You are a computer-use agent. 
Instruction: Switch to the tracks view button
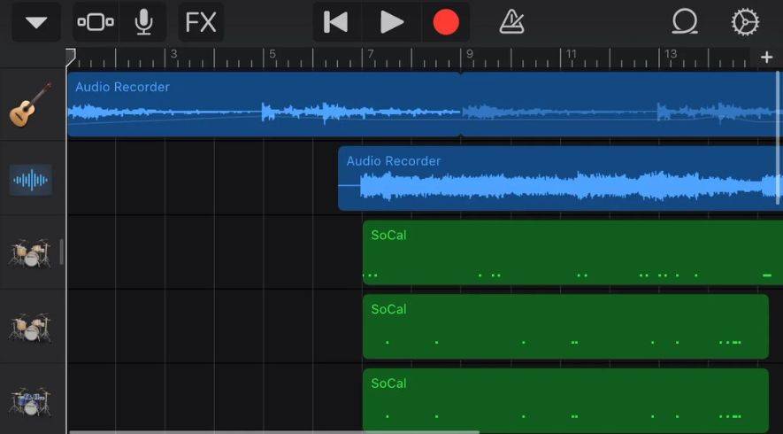(96, 22)
